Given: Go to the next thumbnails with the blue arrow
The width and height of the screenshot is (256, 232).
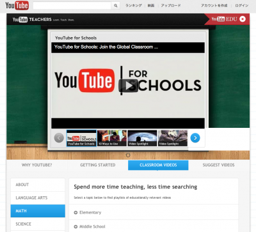Looking at the screenshot, I should 195,138.
